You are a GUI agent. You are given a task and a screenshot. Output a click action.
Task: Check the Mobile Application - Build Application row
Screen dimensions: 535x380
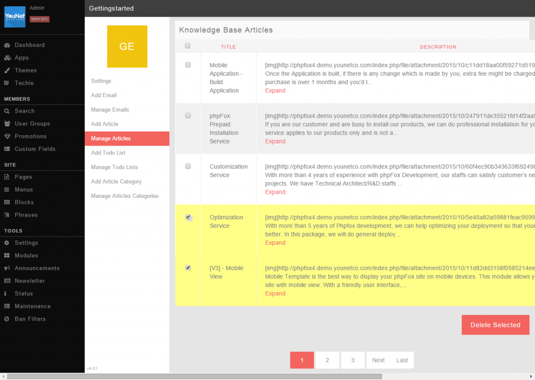click(x=188, y=65)
